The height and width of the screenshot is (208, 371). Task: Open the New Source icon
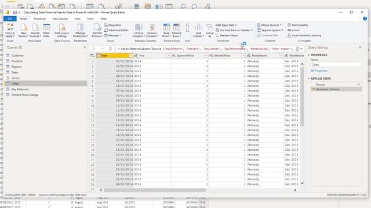[x=24, y=27]
